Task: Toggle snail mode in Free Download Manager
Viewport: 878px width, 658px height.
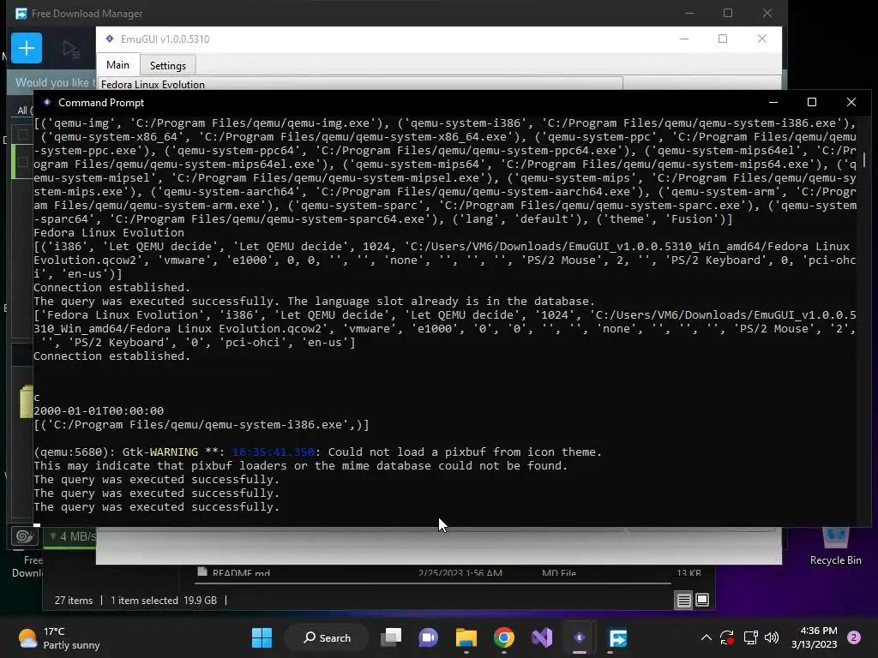Action: pos(24,536)
